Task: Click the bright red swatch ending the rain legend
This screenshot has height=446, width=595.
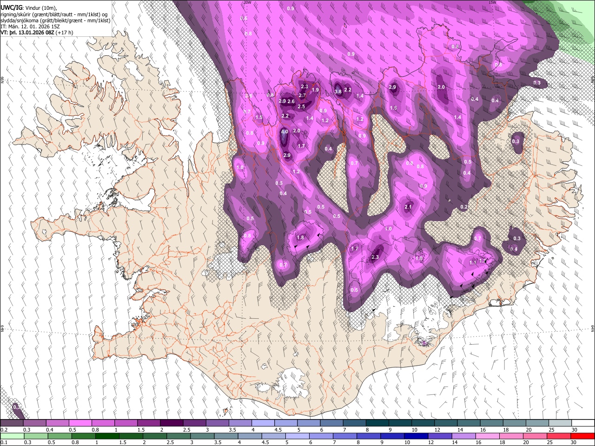Action: click(x=582, y=436)
